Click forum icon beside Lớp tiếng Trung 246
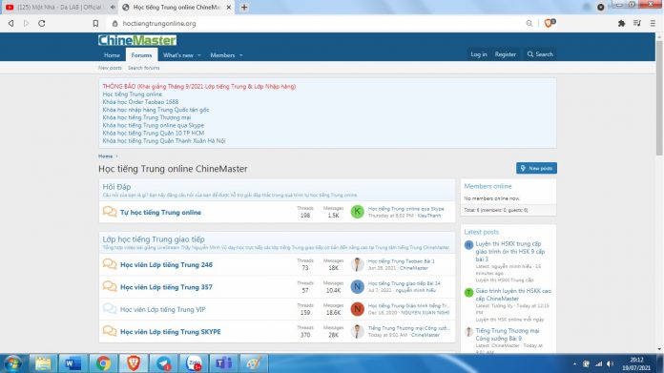Image resolution: width=664 pixels, height=373 pixels. (x=110, y=264)
